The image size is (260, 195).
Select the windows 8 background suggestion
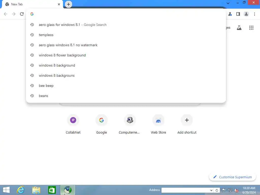126,65
